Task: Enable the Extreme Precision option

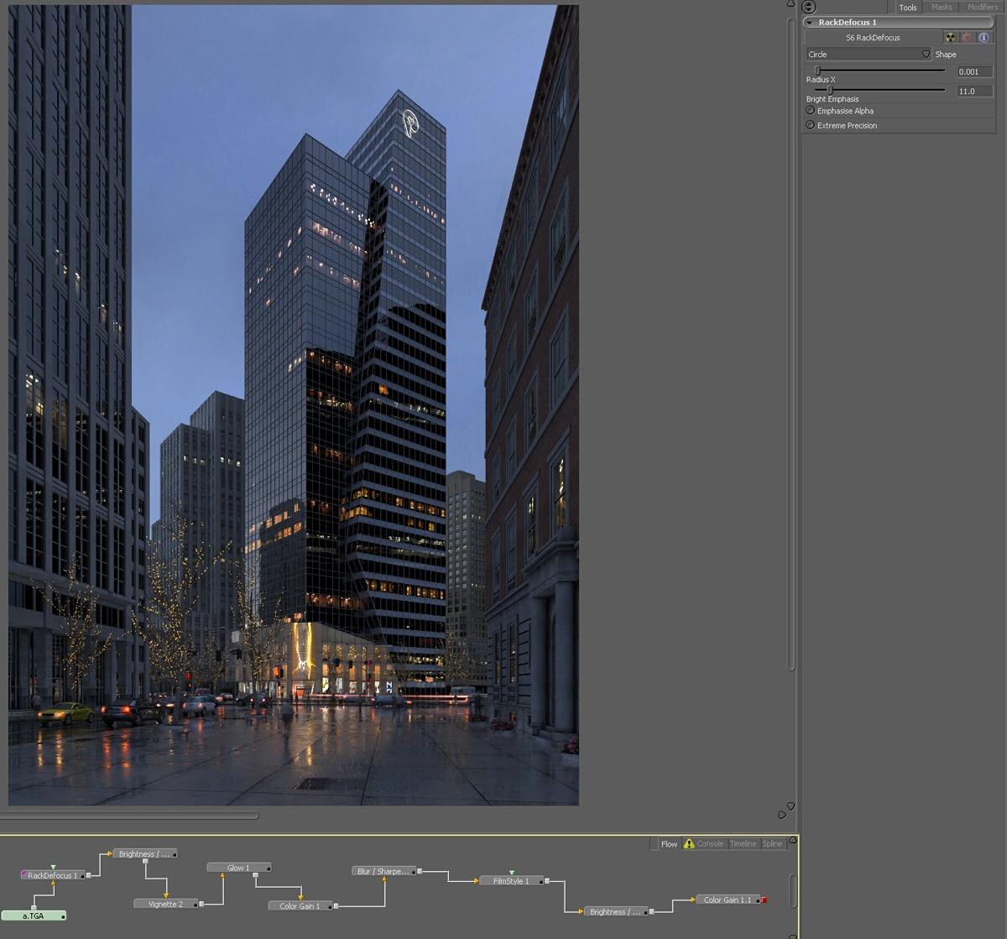Action: (811, 125)
